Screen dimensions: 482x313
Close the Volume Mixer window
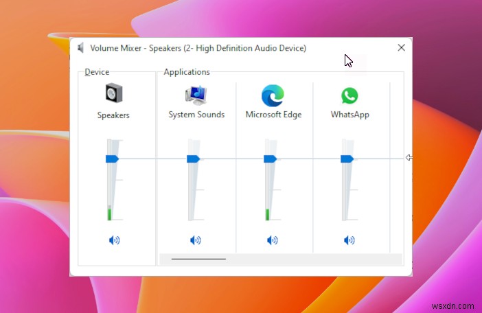[x=401, y=47]
